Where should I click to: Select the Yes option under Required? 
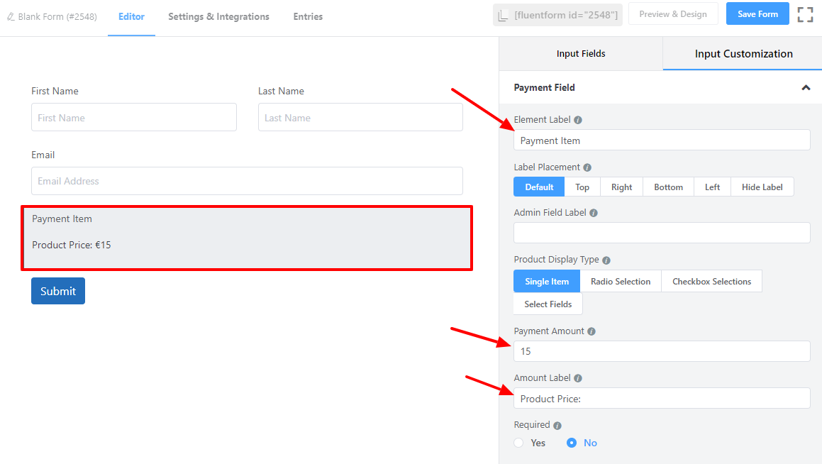518,442
